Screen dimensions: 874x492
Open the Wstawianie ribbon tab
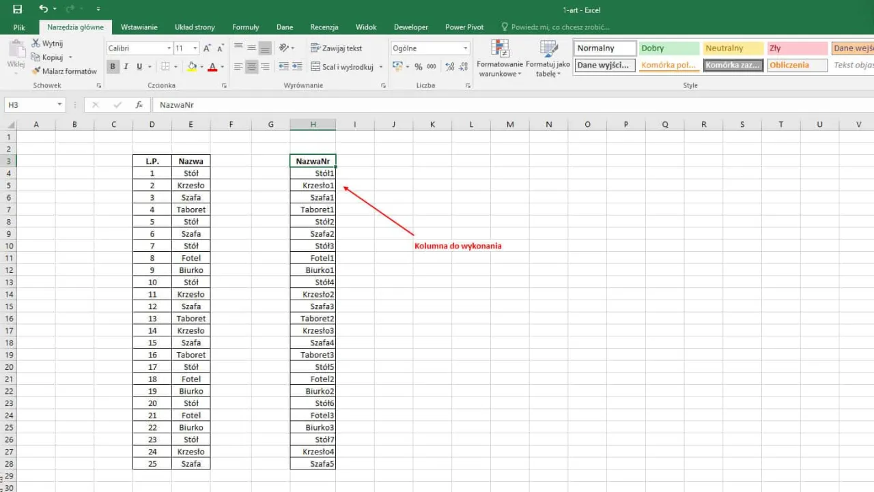coord(139,27)
